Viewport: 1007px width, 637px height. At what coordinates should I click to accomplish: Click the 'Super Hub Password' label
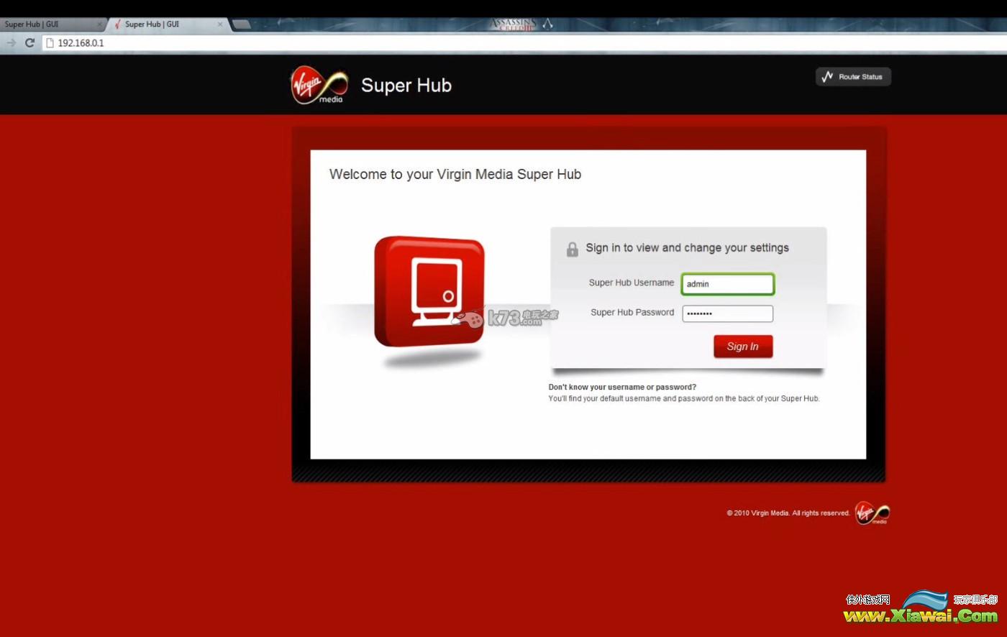click(632, 312)
